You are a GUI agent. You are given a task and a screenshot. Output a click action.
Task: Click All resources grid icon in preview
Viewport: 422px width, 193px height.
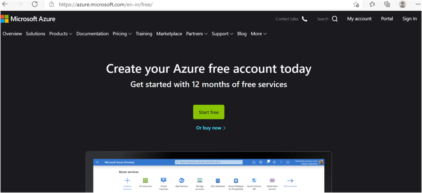point(145,180)
